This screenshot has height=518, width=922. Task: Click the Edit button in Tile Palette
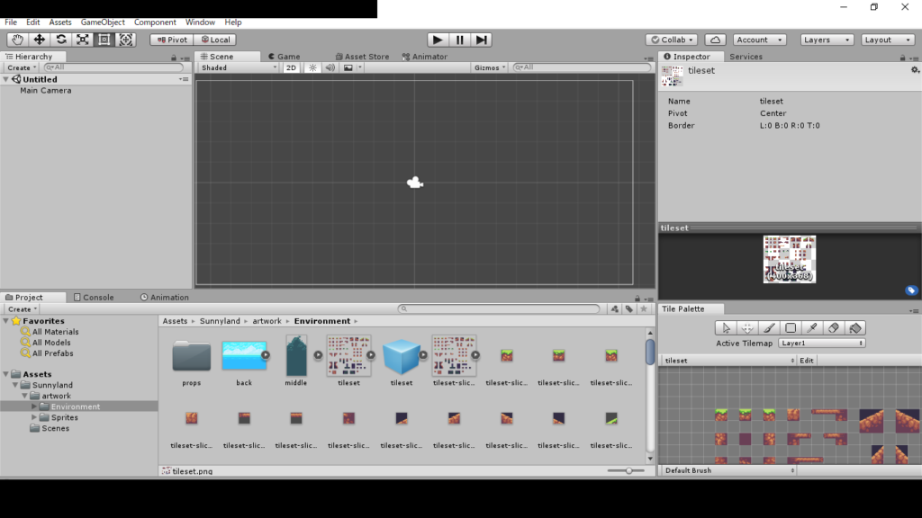pos(807,361)
